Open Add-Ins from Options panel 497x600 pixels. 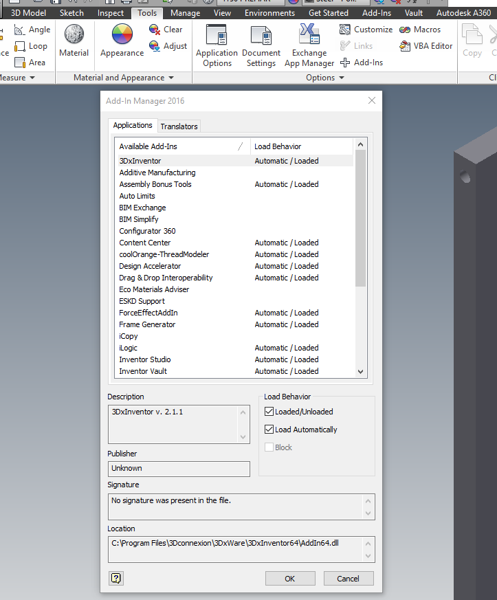click(x=361, y=63)
